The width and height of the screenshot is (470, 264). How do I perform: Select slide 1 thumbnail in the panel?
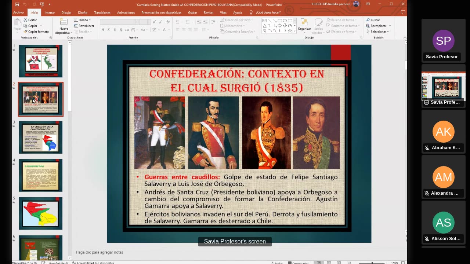(41, 61)
